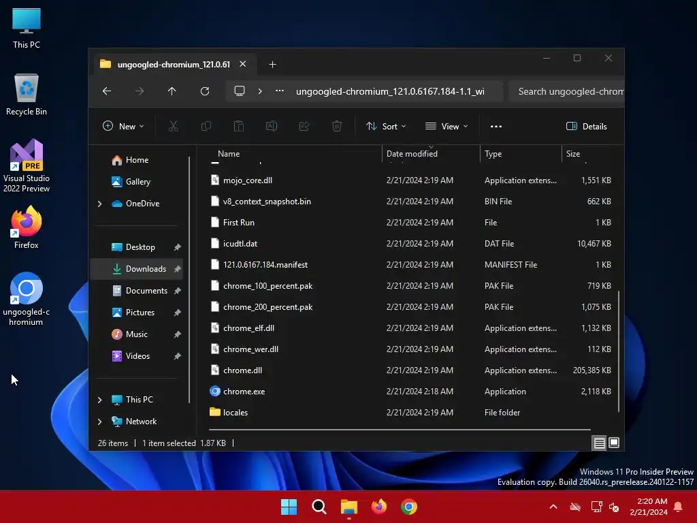This screenshot has height=523, width=697.
Task: Select the ungoogled-chromium tab
Action: (172, 65)
